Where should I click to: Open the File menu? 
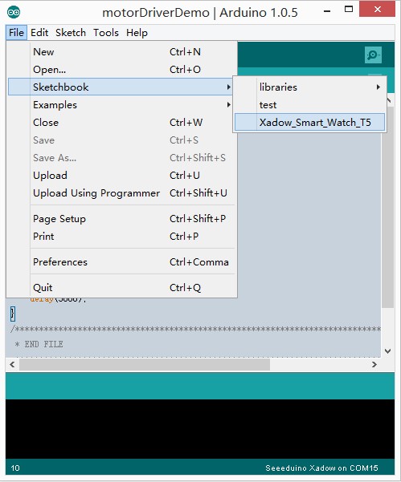pyautogui.click(x=16, y=33)
